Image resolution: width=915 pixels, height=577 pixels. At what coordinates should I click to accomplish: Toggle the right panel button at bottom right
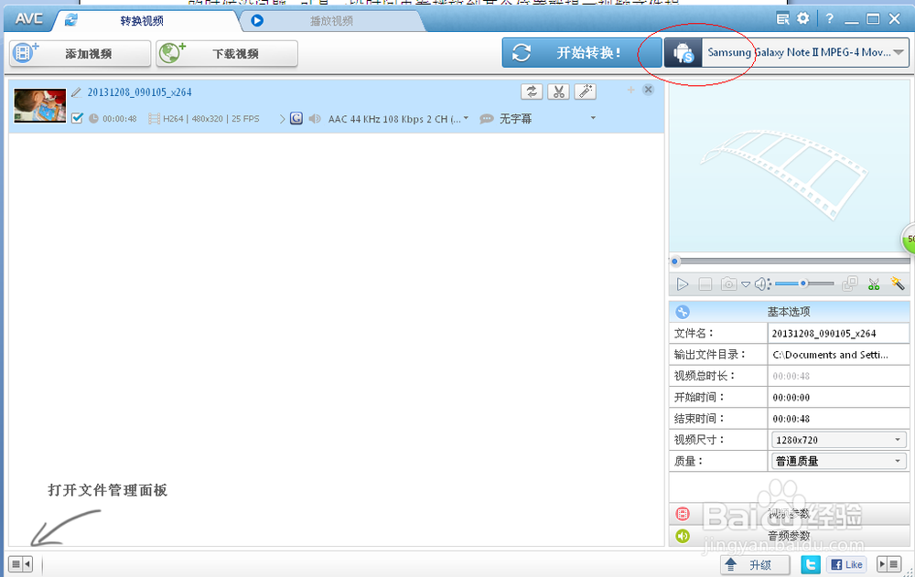tap(889, 564)
